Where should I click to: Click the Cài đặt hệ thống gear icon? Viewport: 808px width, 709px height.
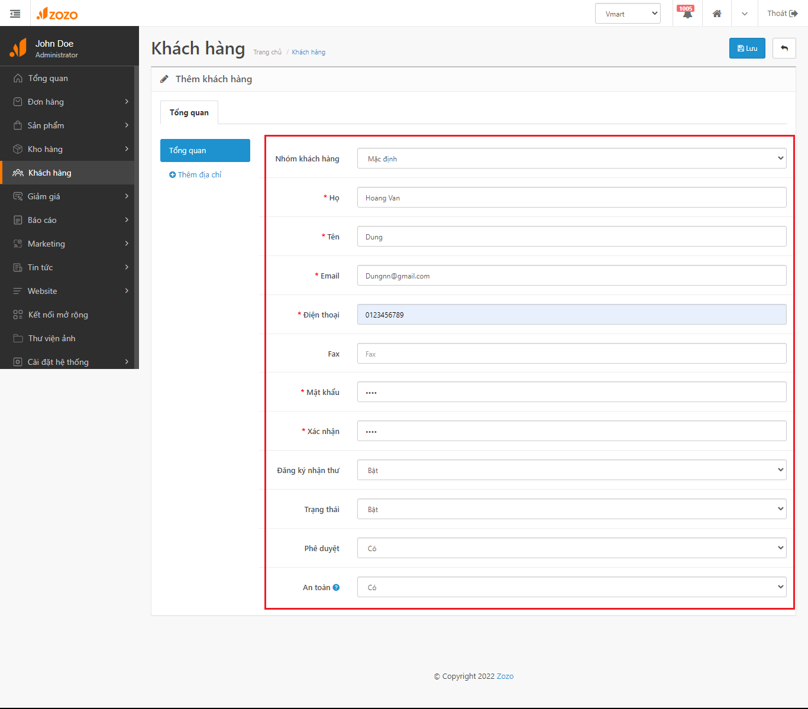click(x=18, y=362)
